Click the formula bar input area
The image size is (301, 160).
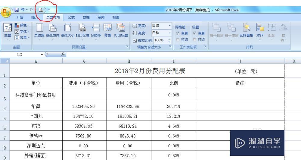[183, 55]
